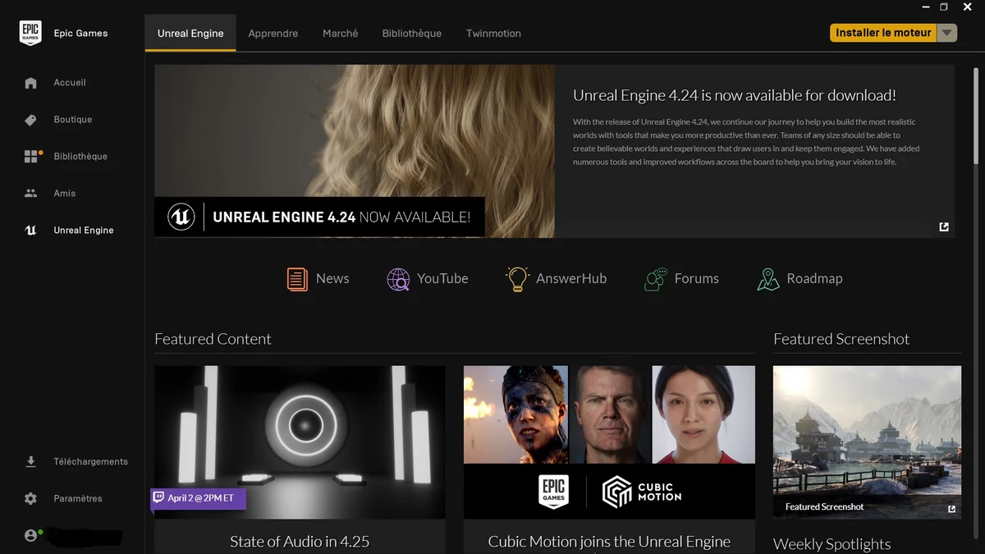Screen dimensions: 985x554
Task: Open Cubic Motion joins the Unreal Engine title
Action: [609, 542]
